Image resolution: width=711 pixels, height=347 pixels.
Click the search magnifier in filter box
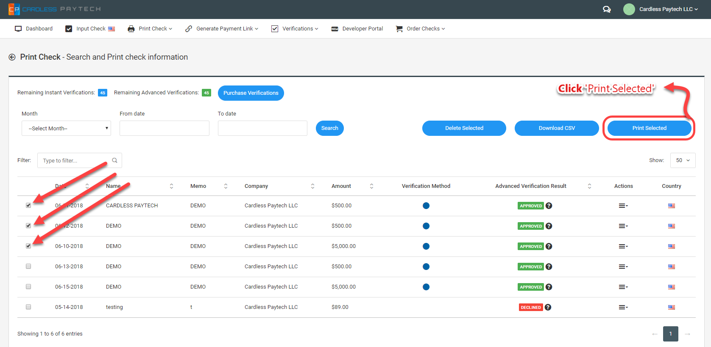click(114, 160)
